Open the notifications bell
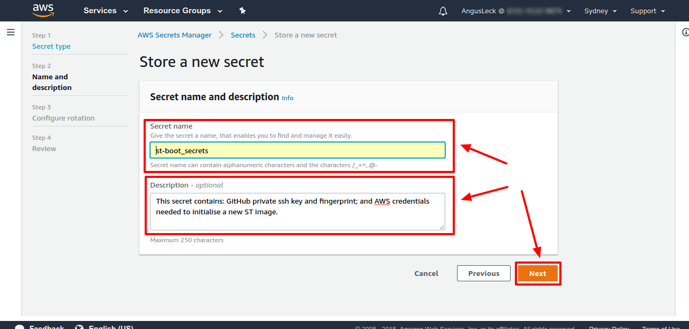 (x=443, y=11)
